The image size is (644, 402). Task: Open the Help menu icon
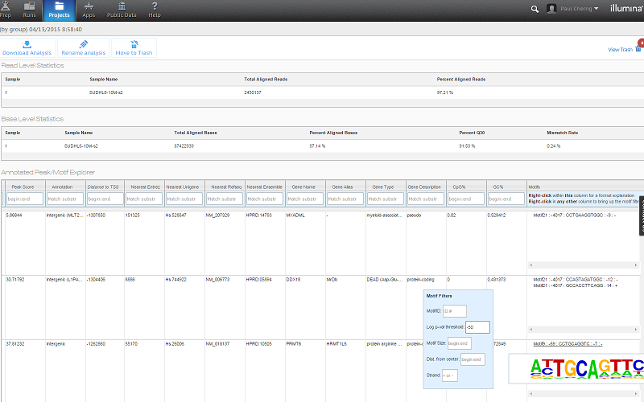pos(154,10)
